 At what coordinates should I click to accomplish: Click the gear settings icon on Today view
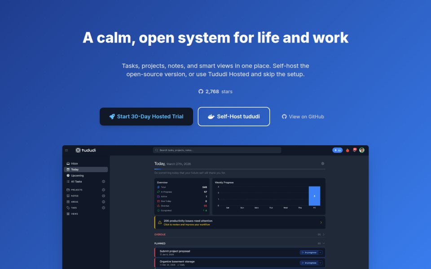point(323,164)
